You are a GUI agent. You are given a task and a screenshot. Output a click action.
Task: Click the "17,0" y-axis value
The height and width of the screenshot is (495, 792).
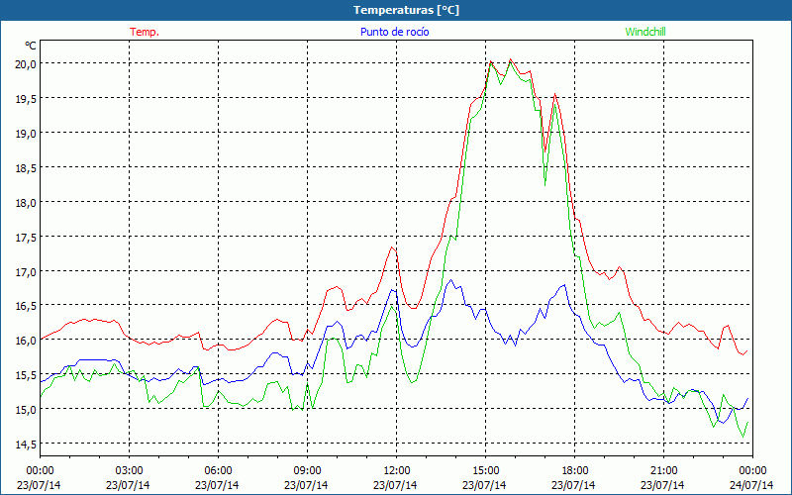27,271
